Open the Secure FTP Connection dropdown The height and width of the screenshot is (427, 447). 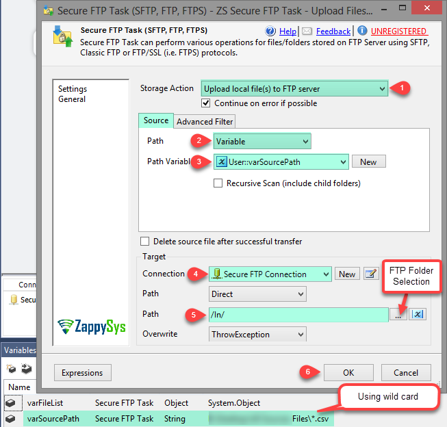pos(270,274)
